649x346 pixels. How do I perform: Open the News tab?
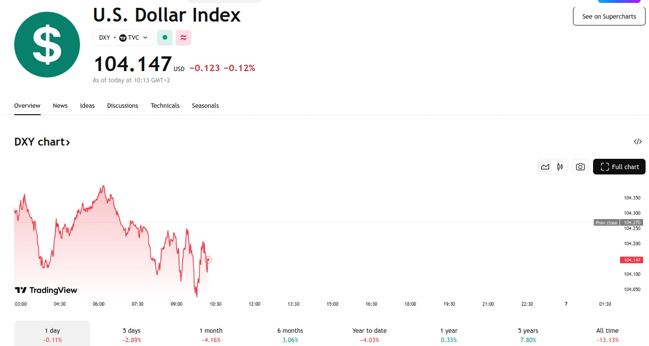click(x=60, y=106)
